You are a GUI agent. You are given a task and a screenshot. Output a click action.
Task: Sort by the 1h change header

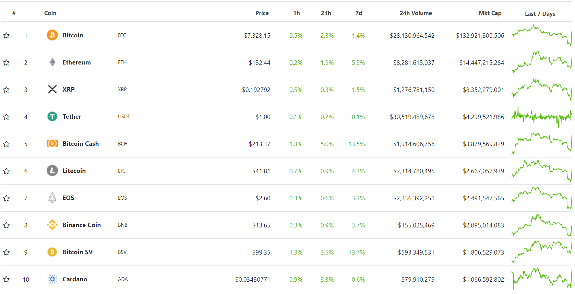(297, 13)
